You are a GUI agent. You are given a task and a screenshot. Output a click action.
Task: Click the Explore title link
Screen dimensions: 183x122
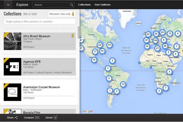pos(22,5)
